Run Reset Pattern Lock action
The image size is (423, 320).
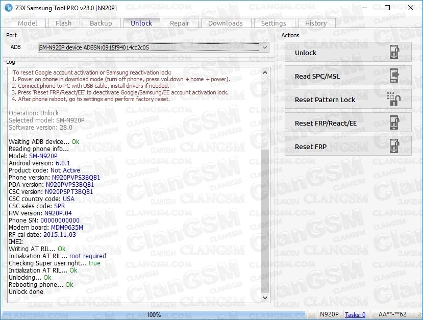point(348,100)
